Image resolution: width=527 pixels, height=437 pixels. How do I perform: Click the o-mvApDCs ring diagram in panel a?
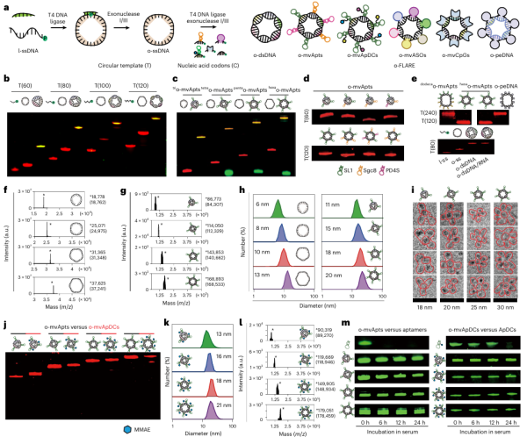point(361,29)
